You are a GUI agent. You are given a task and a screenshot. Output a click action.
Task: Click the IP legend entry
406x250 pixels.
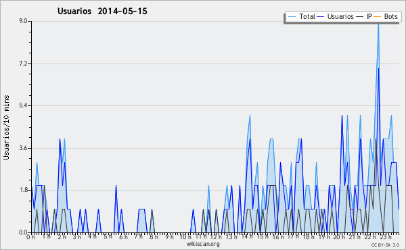click(364, 16)
